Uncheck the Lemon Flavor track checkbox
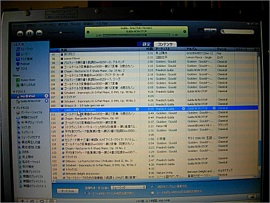This screenshot has width=270, height=203. [62, 59]
